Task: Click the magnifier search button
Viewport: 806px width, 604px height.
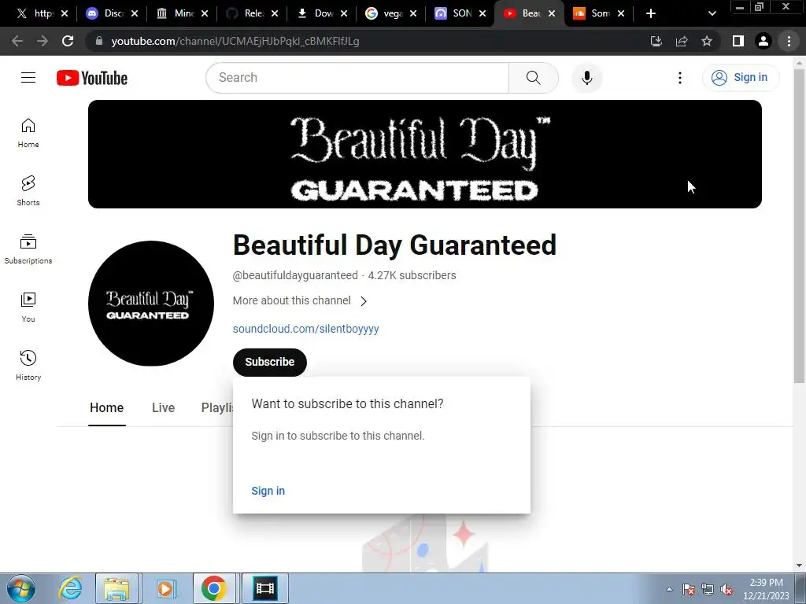Action: pos(533,78)
